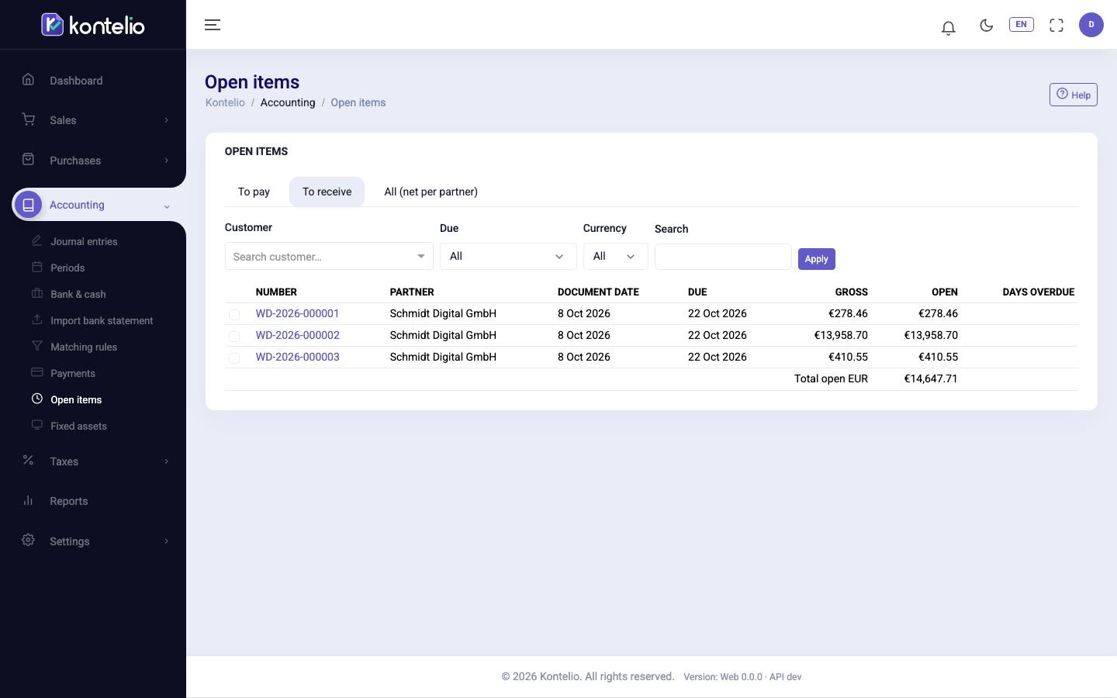
Task: Open invoice link WD-2026-000002
Action: tap(297, 335)
